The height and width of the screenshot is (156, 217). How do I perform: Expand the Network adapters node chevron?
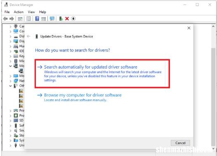[10, 81]
